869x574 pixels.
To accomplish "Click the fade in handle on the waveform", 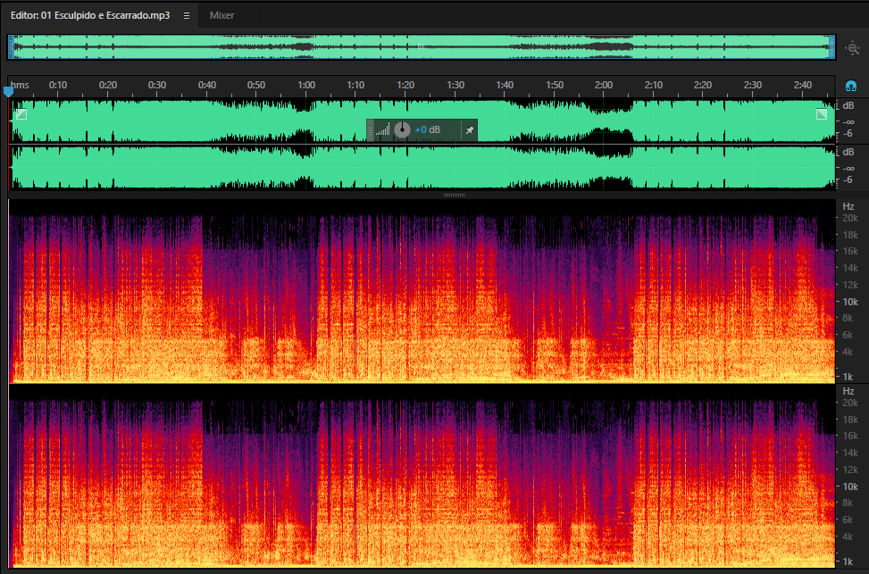I will pyautogui.click(x=21, y=114).
